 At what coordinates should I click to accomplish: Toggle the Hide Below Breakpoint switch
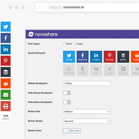coord(67,102)
